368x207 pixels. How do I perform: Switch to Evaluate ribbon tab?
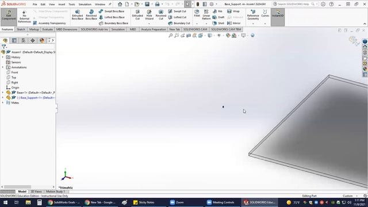click(47, 29)
